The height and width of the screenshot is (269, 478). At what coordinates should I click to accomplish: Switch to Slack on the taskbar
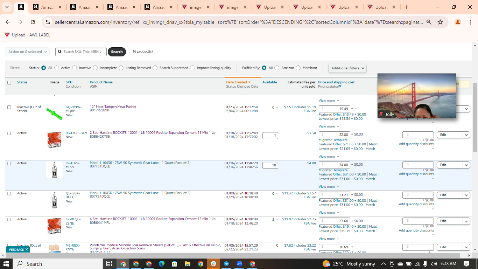tap(213, 264)
